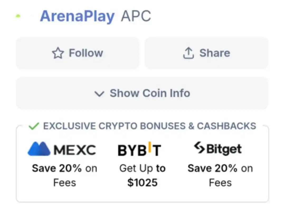
Task: Select the Bybit exchange logo
Action: 139,149
